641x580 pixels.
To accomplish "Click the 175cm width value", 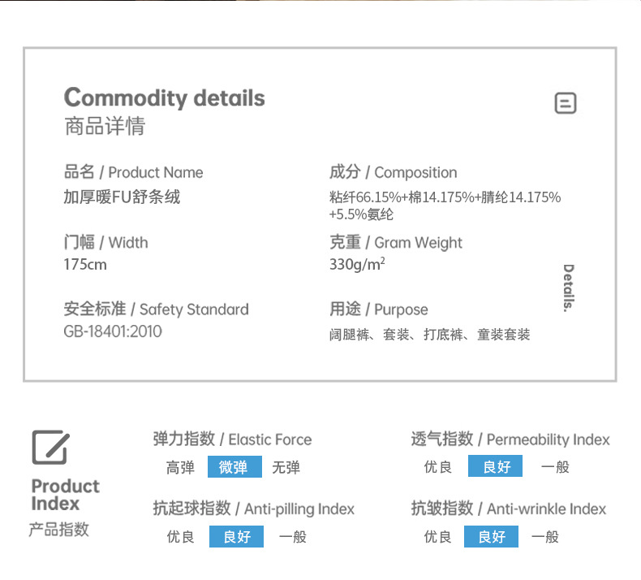I will point(85,265).
